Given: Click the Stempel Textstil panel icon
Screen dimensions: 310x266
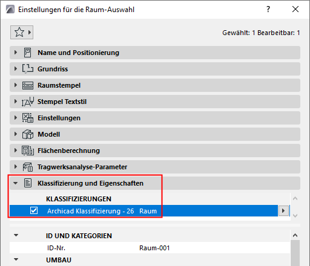Looking at the screenshot, I should click(28, 102).
